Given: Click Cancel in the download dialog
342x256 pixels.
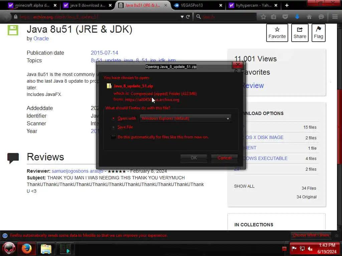Looking at the screenshot, I should tap(224, 158).
